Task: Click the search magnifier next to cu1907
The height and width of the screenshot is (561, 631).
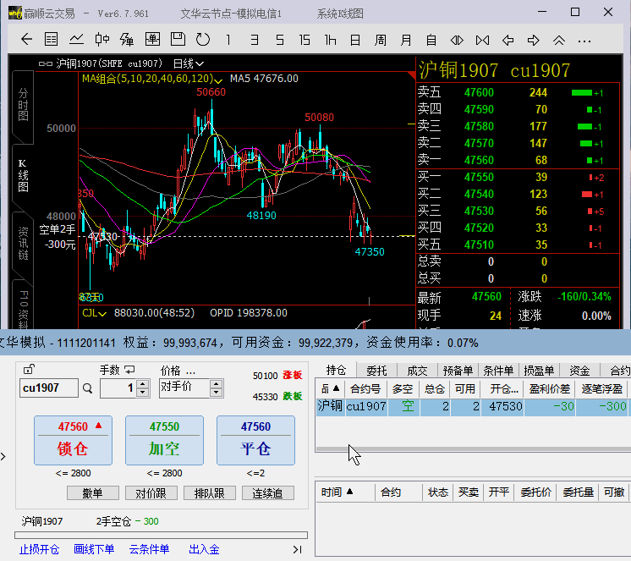Action: pos(87,388)
